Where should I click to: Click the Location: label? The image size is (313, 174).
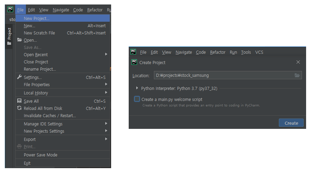[x=141, y=76]
